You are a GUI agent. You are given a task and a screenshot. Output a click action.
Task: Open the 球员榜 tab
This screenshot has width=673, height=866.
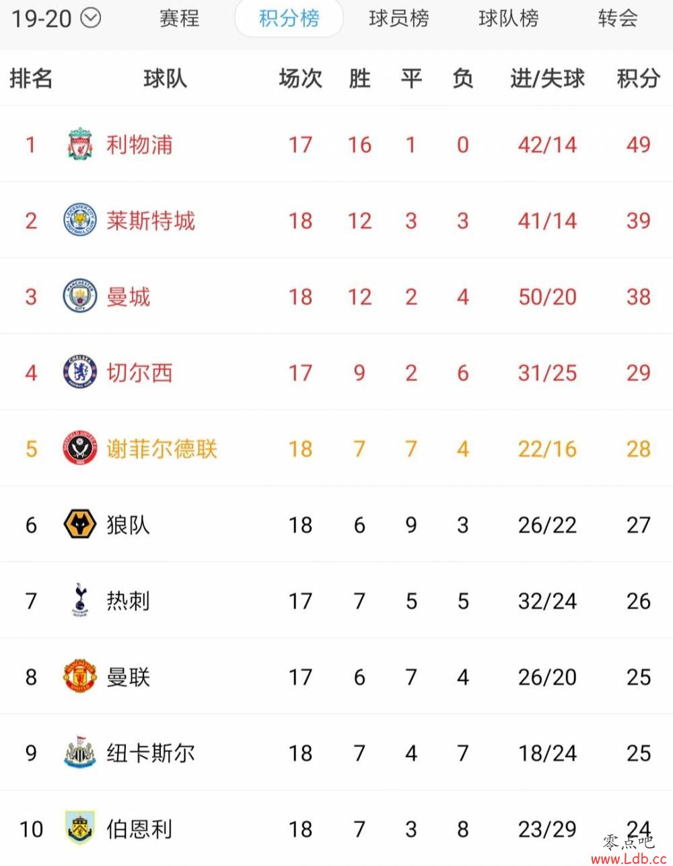tap(398, 18)
